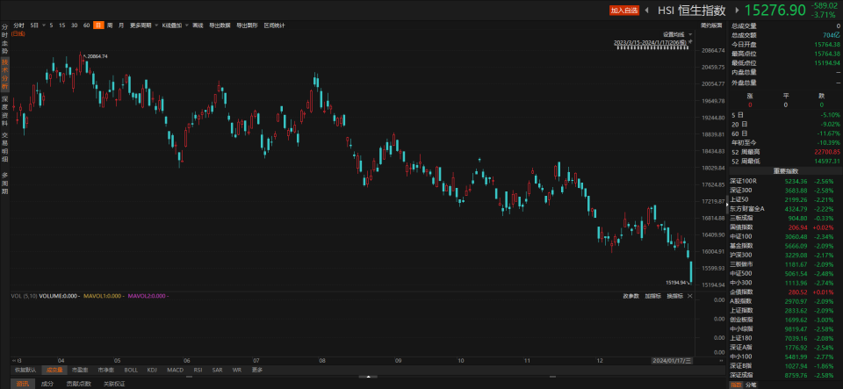This screenshot has height=389, width=843.
Task: Close the VOL indicator panel with the X
Action: click(690, 296)
